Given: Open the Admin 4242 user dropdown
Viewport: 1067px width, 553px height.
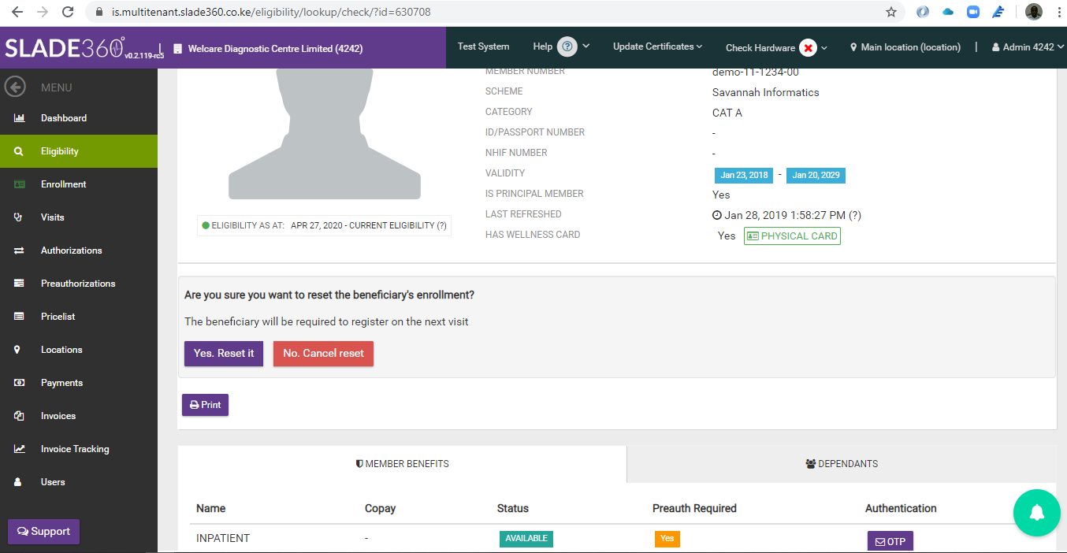Looking at the screenshot, I should point(1028,47).
